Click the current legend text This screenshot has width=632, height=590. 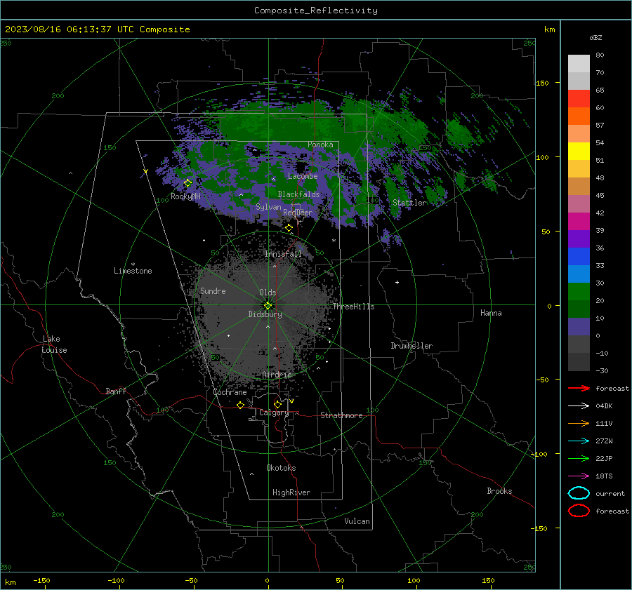(610, 493)
